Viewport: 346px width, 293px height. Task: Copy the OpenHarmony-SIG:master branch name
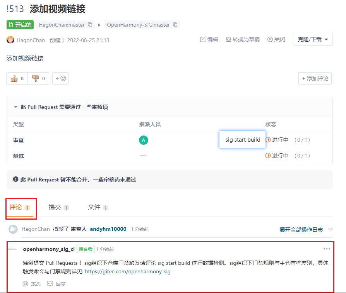pos(175,25)
